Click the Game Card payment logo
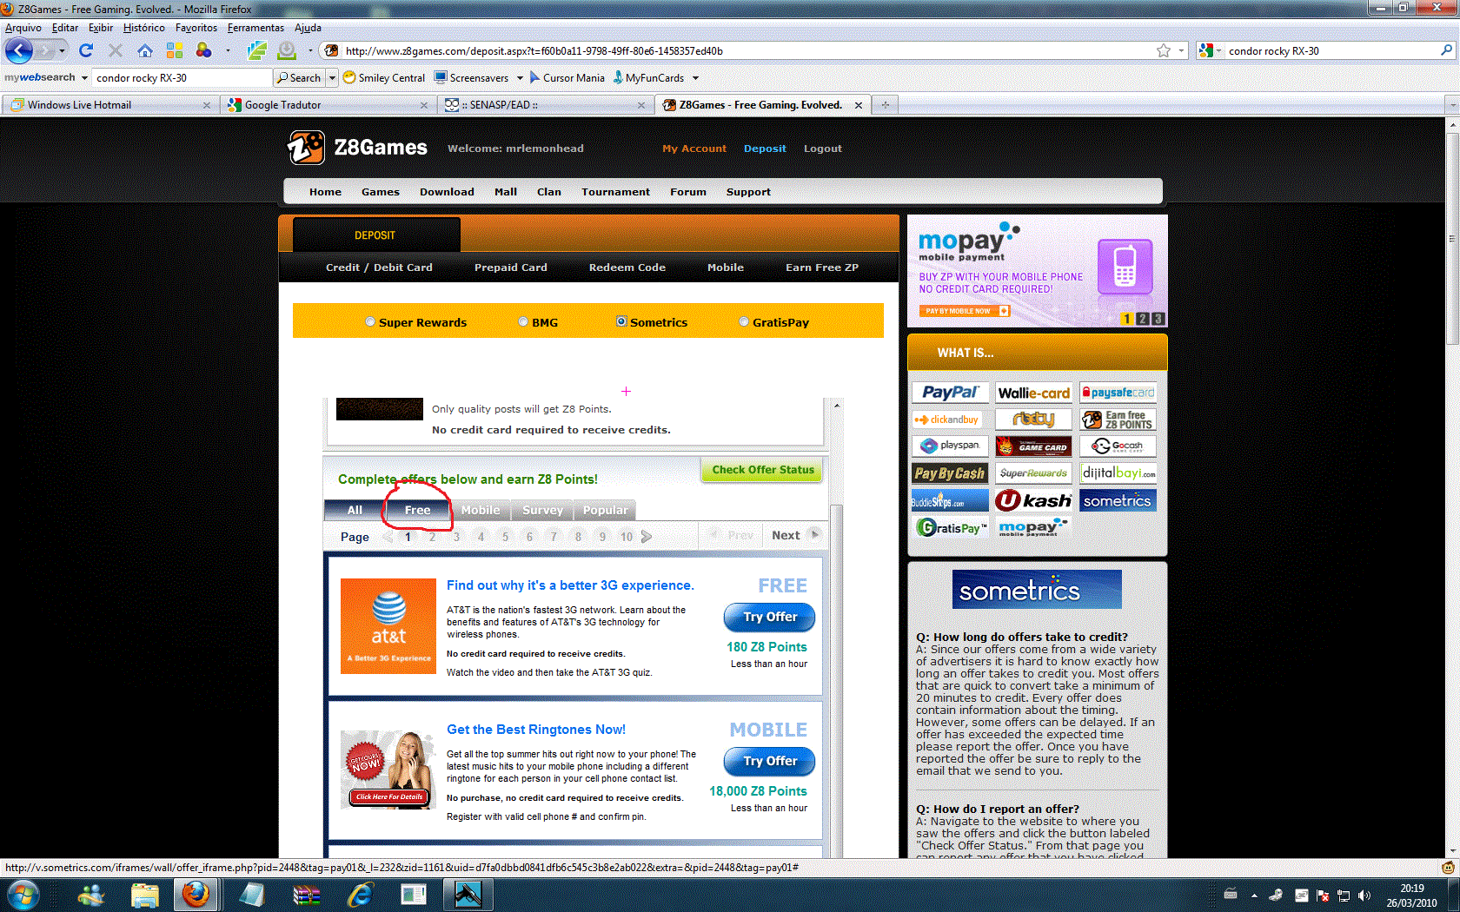The image size is (1460, 912). pos(1034,446)
